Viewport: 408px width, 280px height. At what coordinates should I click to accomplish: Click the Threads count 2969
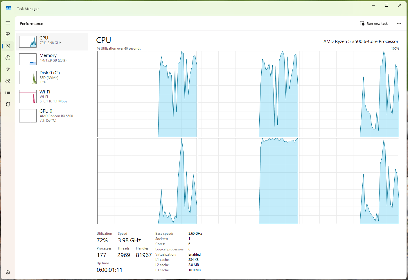pyautogui.click(x=124, y=255)
